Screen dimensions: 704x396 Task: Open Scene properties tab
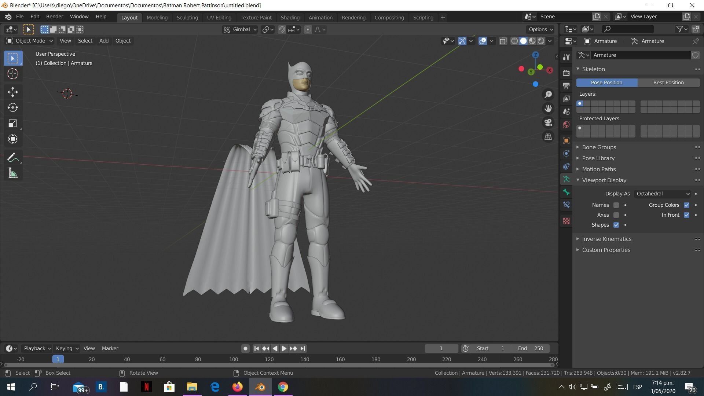click(x=566, y=111)
